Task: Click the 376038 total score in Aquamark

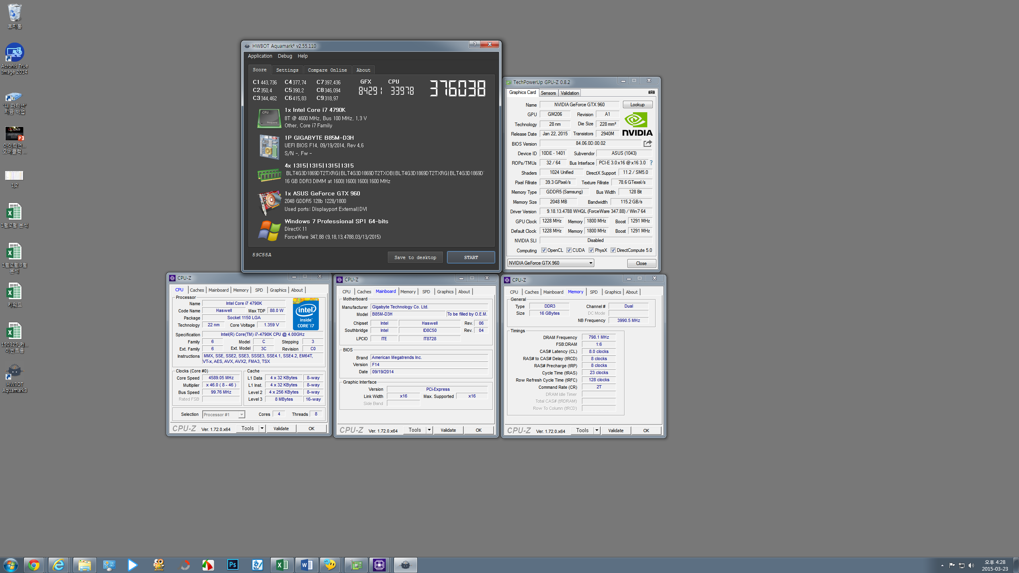Action: point(458,88)
